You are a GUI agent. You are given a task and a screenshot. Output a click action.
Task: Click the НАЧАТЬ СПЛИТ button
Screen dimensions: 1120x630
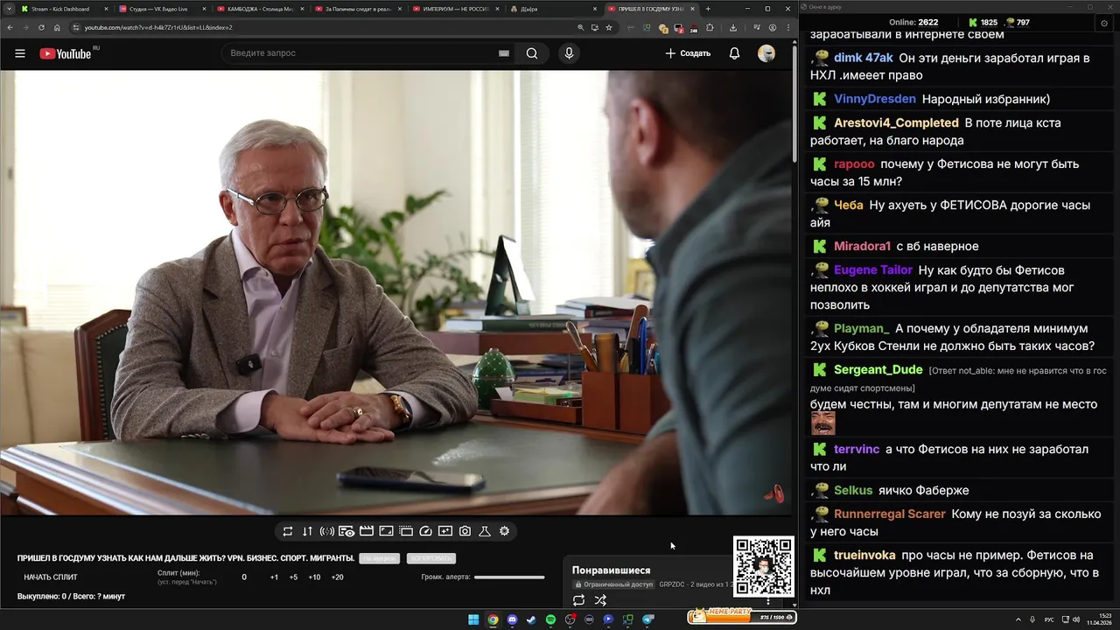pyautogui.click(x=51, y=577)
